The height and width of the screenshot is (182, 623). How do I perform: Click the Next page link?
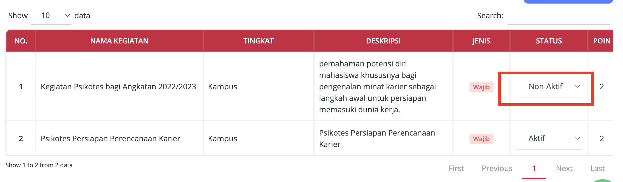click(x=564, y=168)
